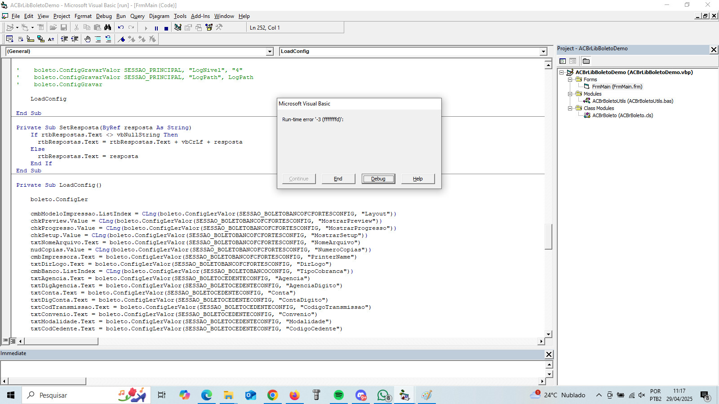Viewport: 719px width, 404px height.
Task: Click the Indent icon
Action: [64, 39]
